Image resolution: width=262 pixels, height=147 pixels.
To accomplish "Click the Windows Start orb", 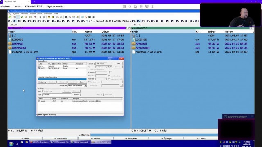I will click(11, 144).
